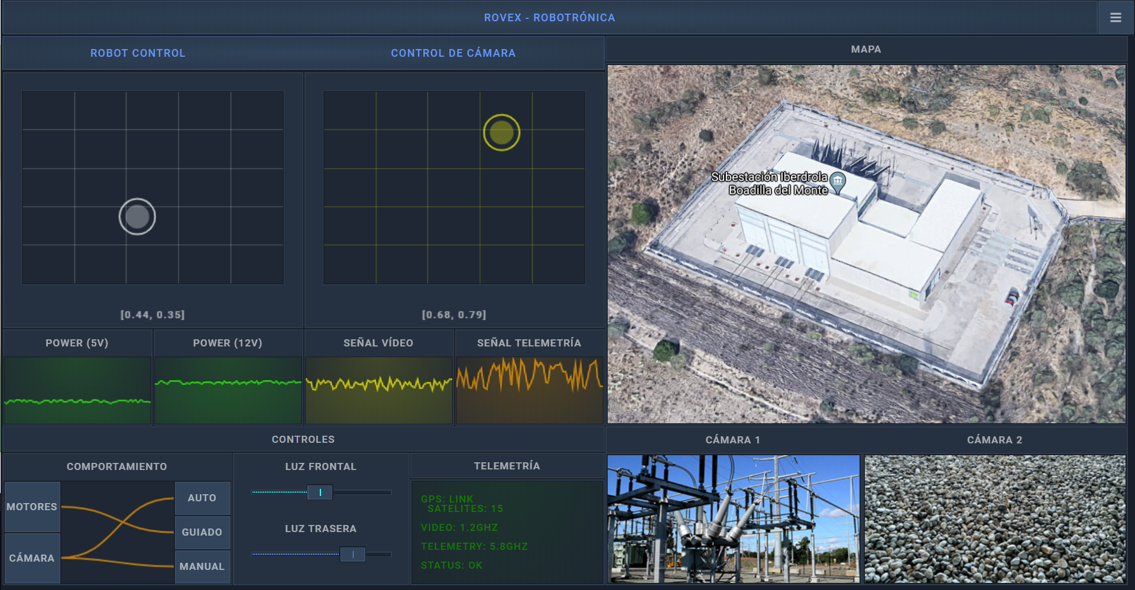Click the Power (5V) graph

[77, 390]
